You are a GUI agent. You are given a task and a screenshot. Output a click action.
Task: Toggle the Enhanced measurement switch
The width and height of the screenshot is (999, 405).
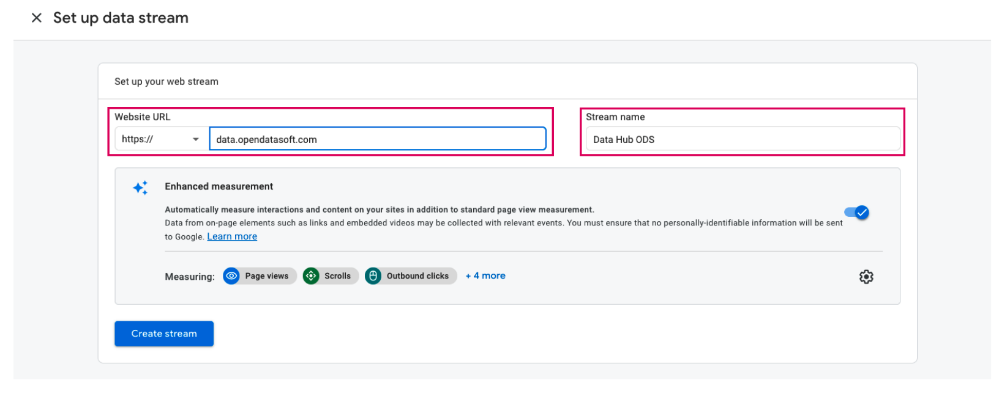[856, 213]
